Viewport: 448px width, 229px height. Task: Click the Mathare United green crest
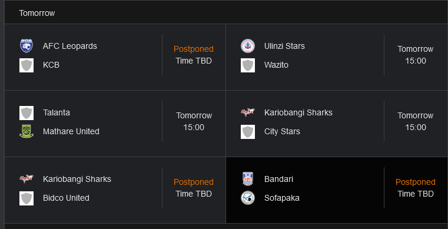tap(26, 131)
